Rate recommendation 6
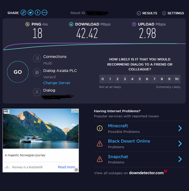189x191 pixels. [x=147, y=79]
